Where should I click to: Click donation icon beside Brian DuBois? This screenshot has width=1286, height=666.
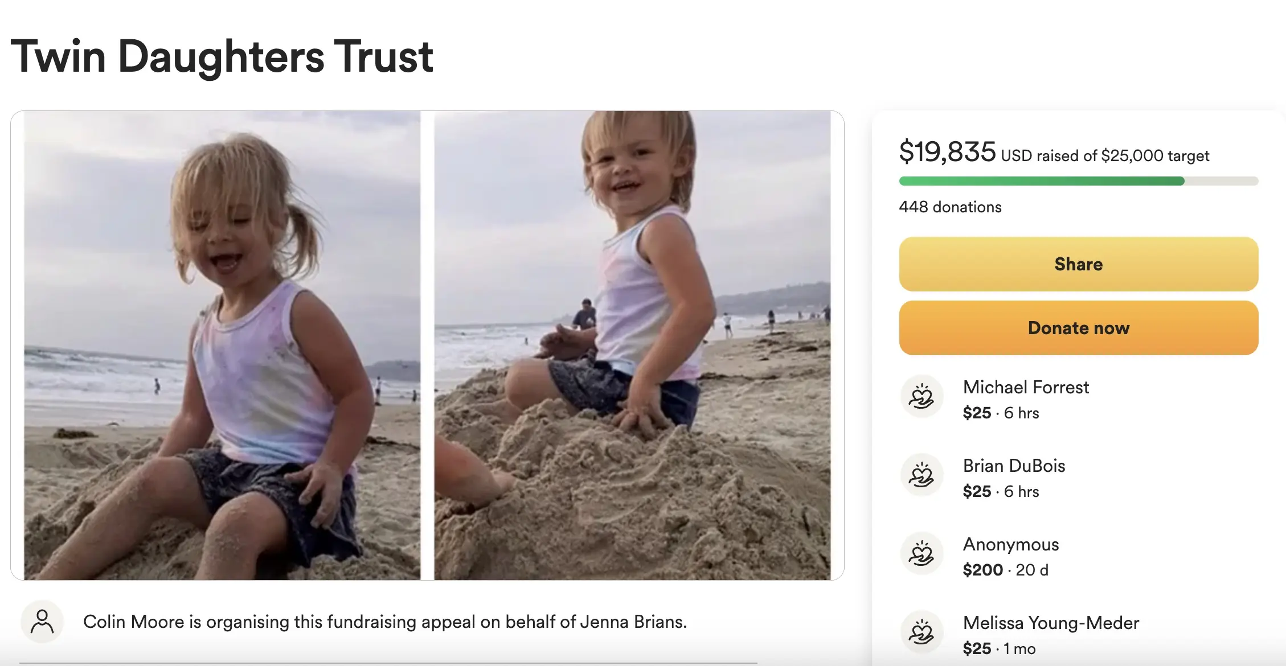[x=922, y=475]
